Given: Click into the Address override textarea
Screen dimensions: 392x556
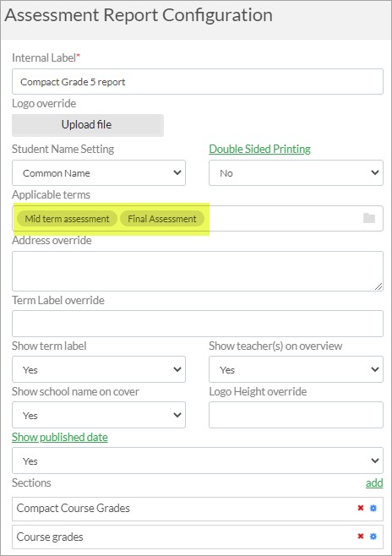Looking at the screenshot, I should point(198,271).
